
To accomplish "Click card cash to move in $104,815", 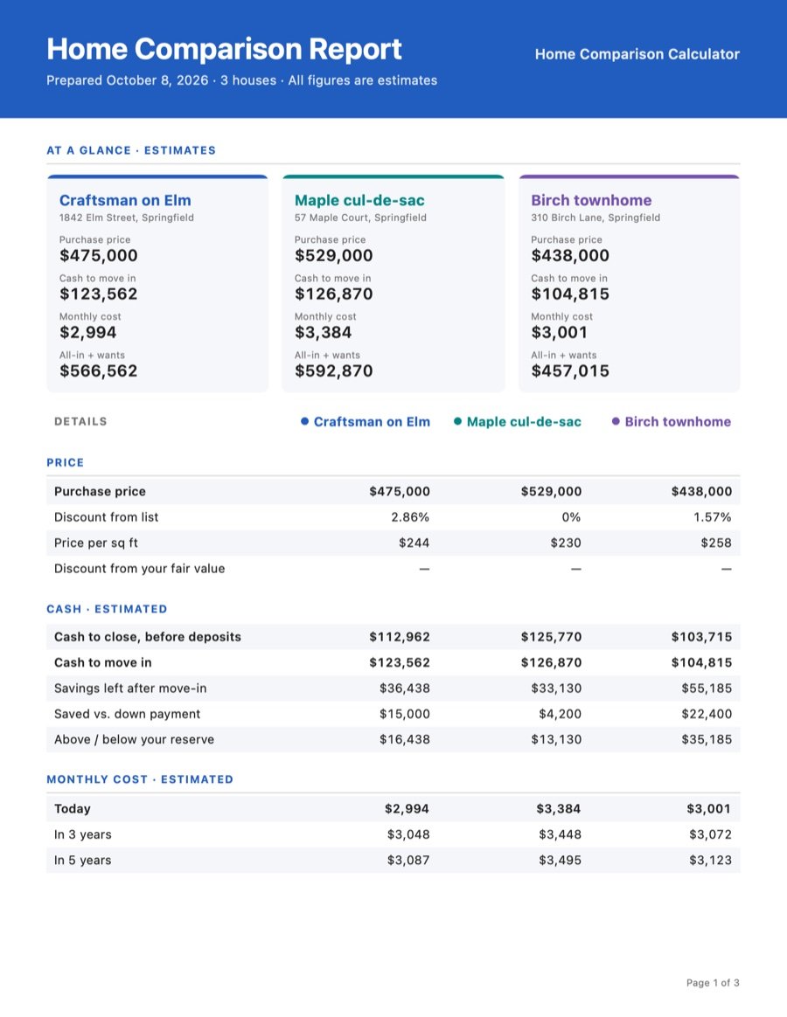I will pos(570,294).
